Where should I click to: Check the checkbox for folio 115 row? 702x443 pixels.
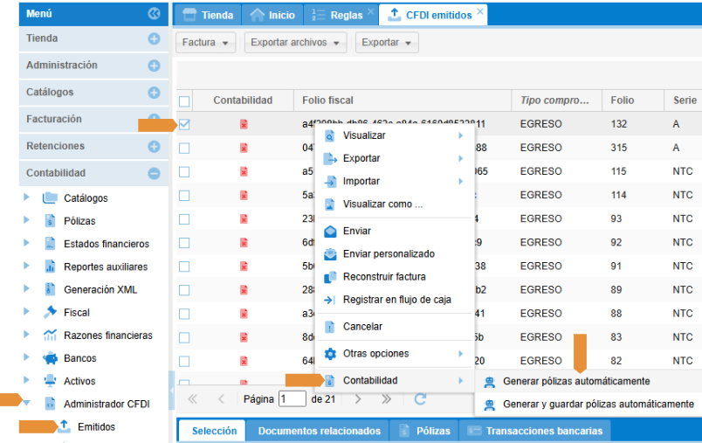tap(184, 172)
